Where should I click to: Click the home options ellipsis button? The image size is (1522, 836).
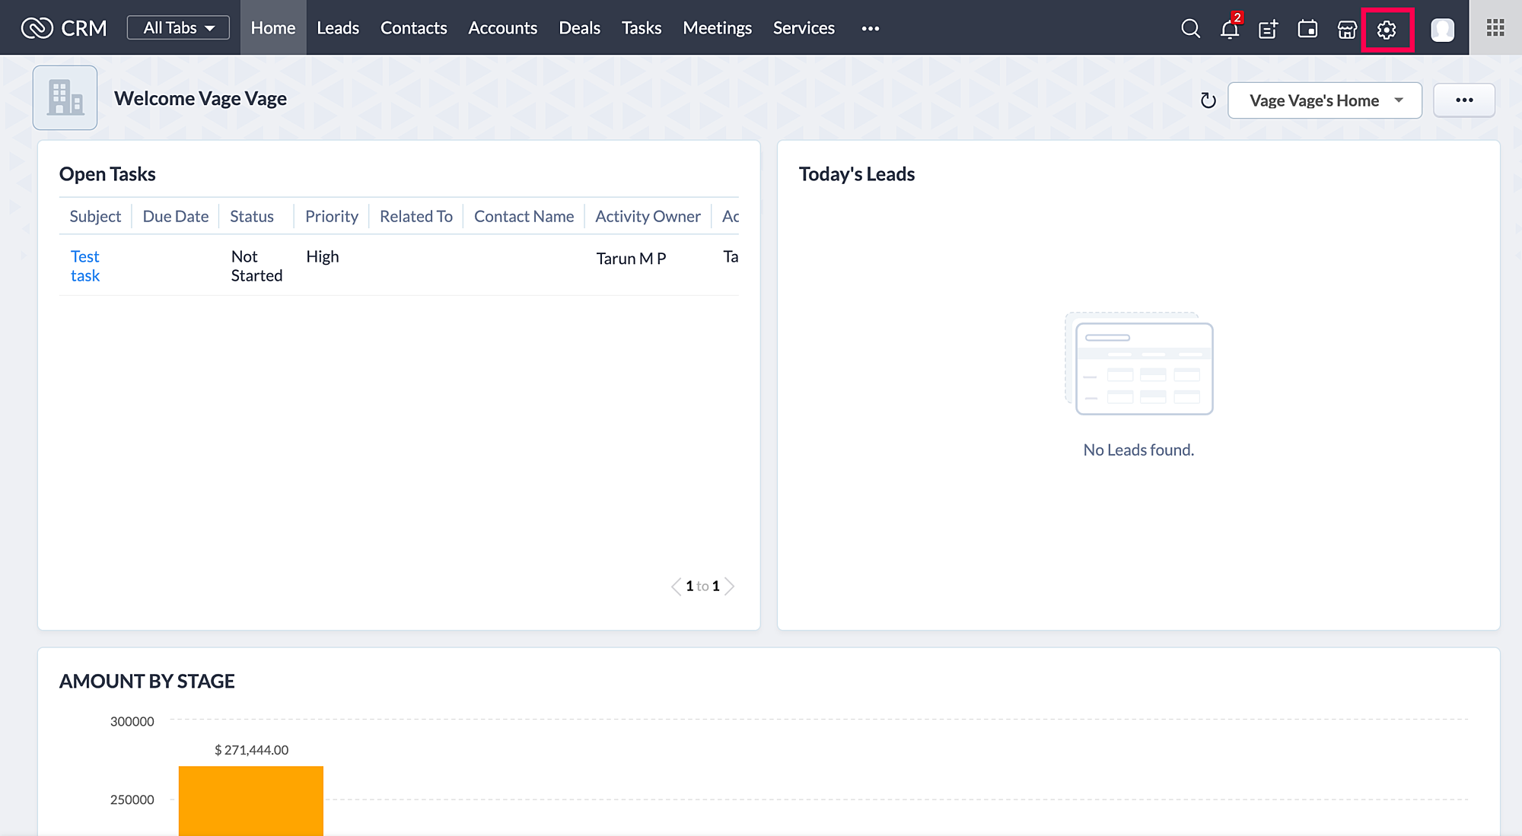pos(1463,100)
